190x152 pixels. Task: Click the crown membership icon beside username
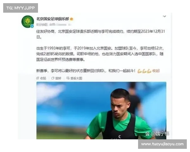point(72,19)
